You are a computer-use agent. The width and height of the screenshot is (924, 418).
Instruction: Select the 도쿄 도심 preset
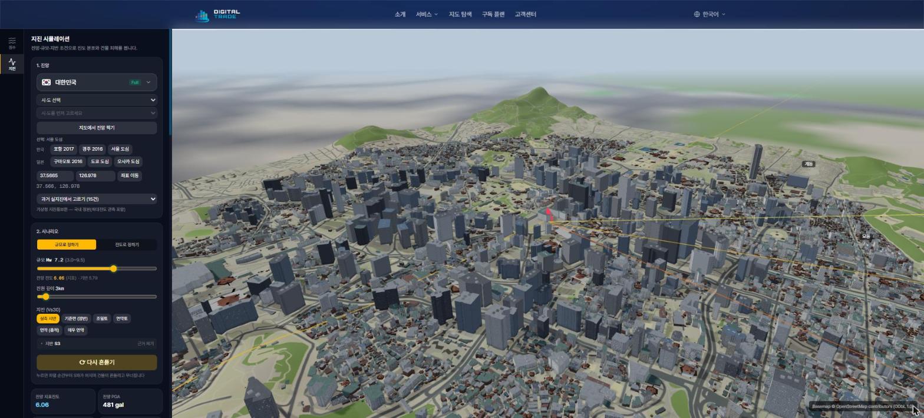[x=100, y=161]
